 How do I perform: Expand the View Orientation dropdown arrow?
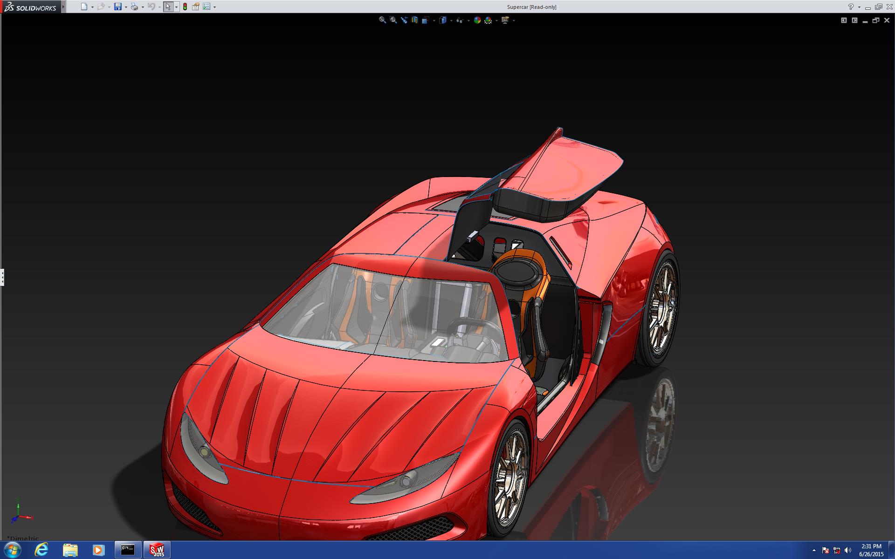(x=434, y=20)
